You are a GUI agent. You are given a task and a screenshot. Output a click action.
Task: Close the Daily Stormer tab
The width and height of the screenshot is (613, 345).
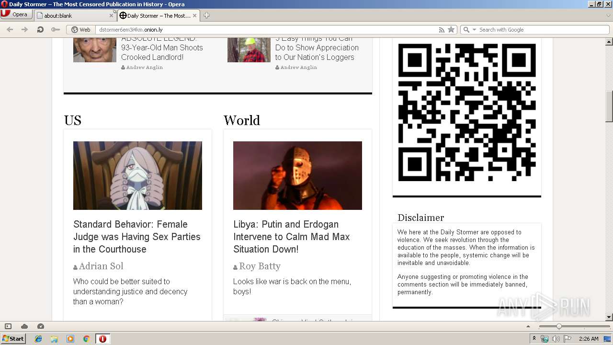coord(194,15)
